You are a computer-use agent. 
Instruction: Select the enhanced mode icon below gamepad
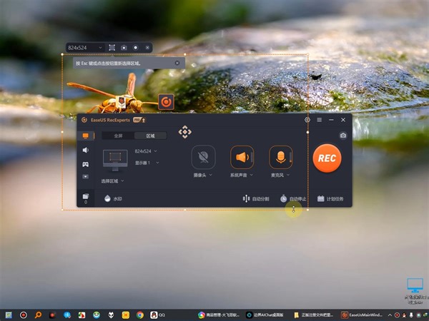86,177
